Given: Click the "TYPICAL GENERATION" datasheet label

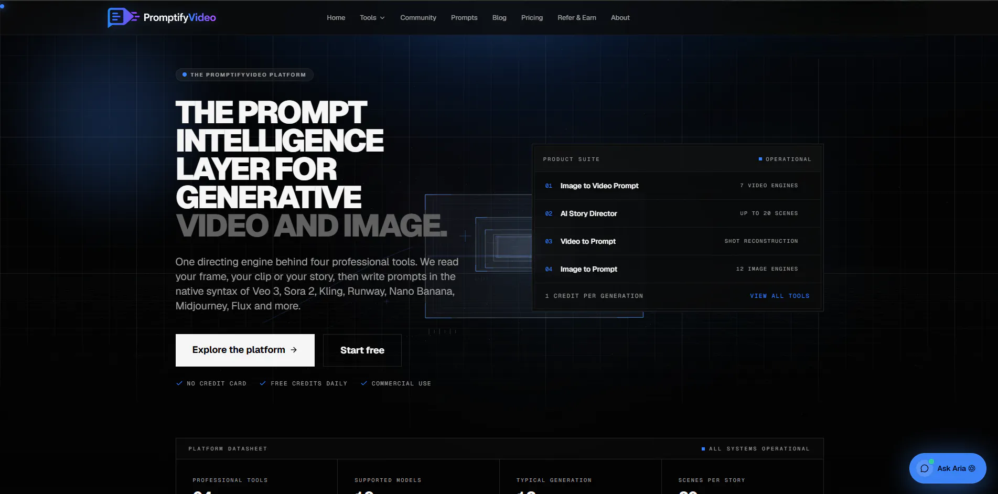Looking at the screenshot, I should click(x=554, y=480).
